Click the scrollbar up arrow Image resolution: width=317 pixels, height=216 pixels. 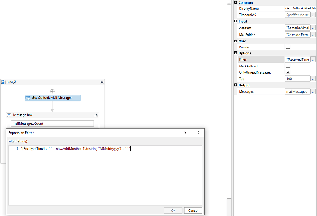pyautogui.click(x=229, y=2)
